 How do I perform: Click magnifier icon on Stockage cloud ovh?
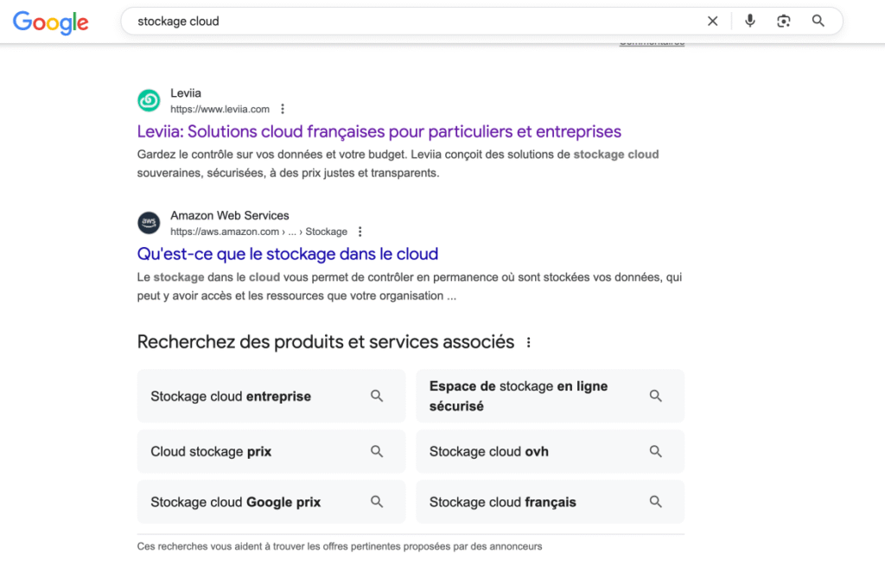tap(655, 451)
